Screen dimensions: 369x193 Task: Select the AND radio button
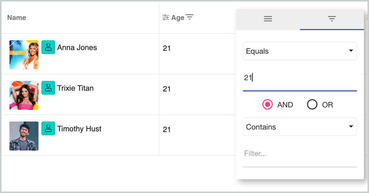point(268,105)
